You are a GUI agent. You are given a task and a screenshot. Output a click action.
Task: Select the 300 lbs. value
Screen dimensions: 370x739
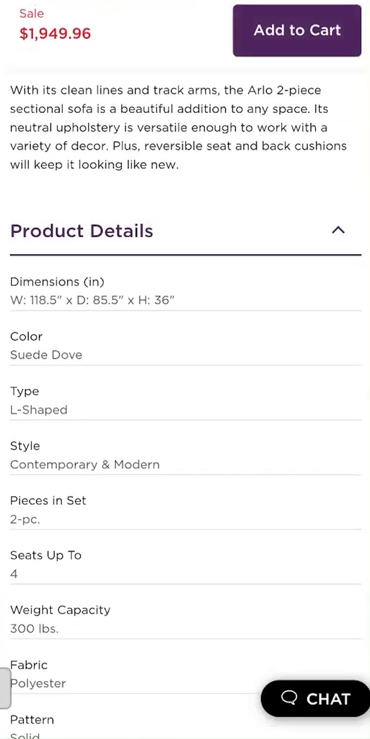click(x=34, y=629)
